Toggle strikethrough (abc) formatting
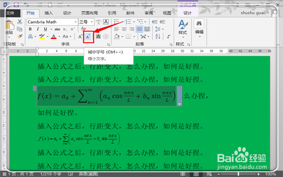The width and height of the screenshot is (283, 177). [x=57, y=29]
